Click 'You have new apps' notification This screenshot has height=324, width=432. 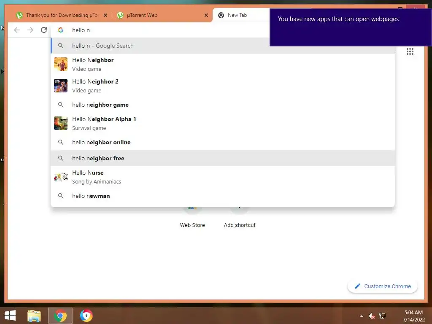(350, 27)
